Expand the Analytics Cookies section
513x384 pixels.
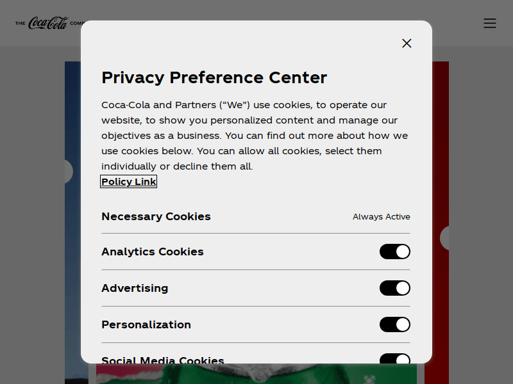click(x=152, y=252)
